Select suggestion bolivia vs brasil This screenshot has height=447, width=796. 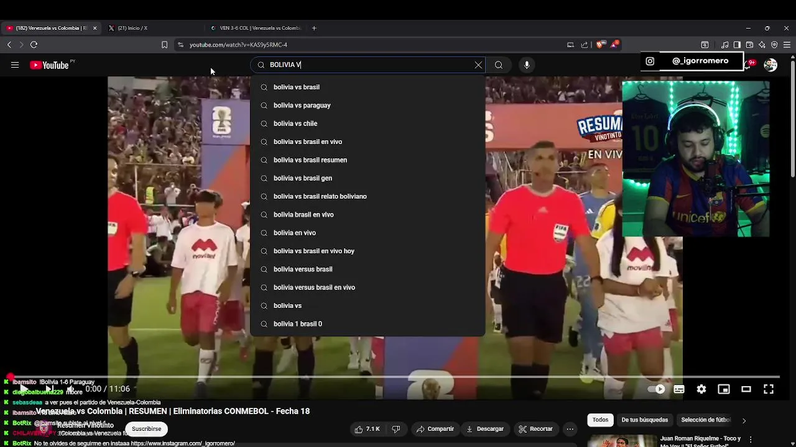[368, 87]
